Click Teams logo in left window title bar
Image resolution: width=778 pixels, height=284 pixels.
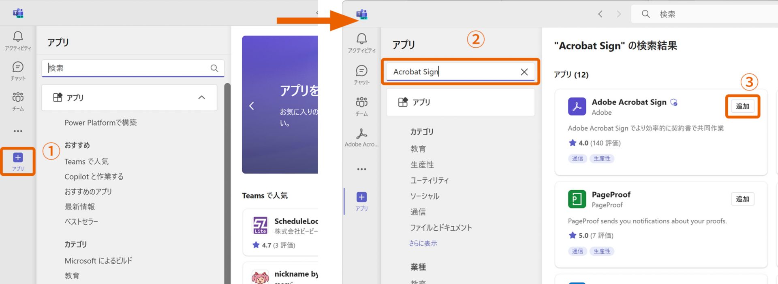(x=18, y=13)
